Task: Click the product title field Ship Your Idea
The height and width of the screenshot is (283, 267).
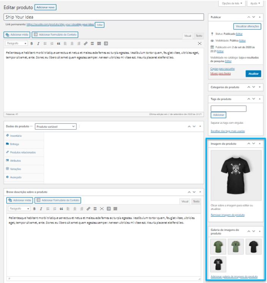Action: tap(104, 17)
